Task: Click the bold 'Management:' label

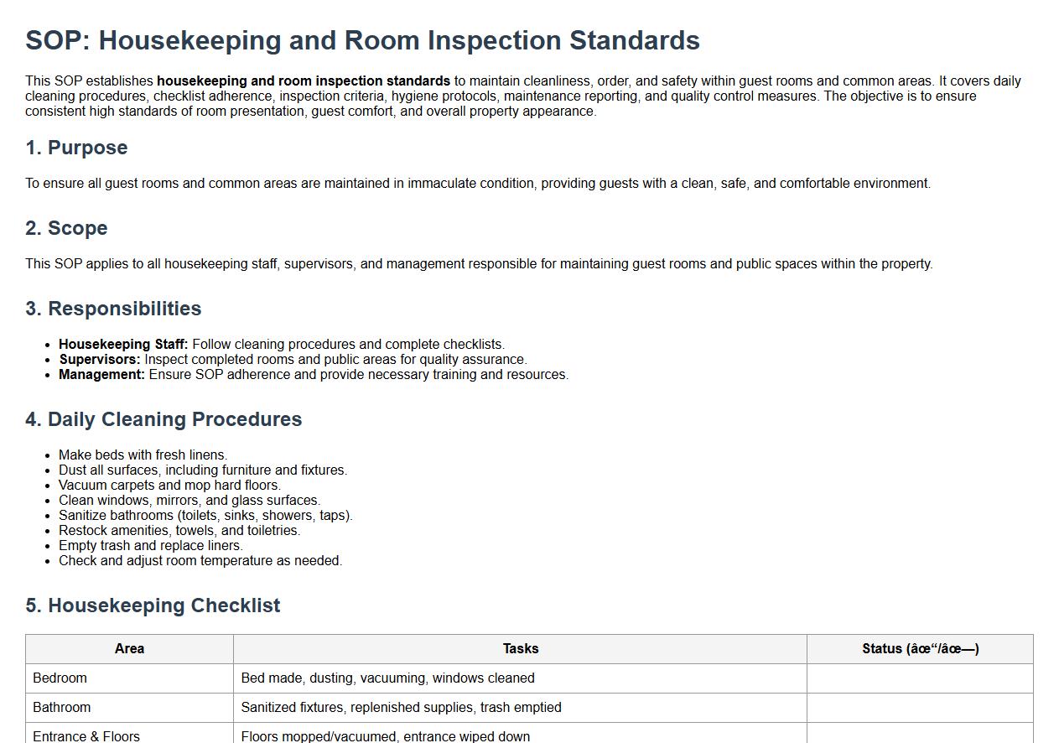Action: pyautogui.click(x=101, y=375)
